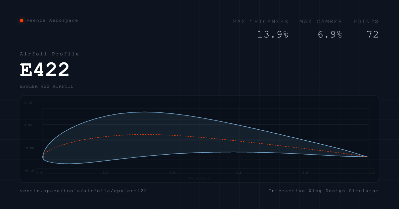
Task: Select the MAX THICKNESS label
Action: (260, 22)
